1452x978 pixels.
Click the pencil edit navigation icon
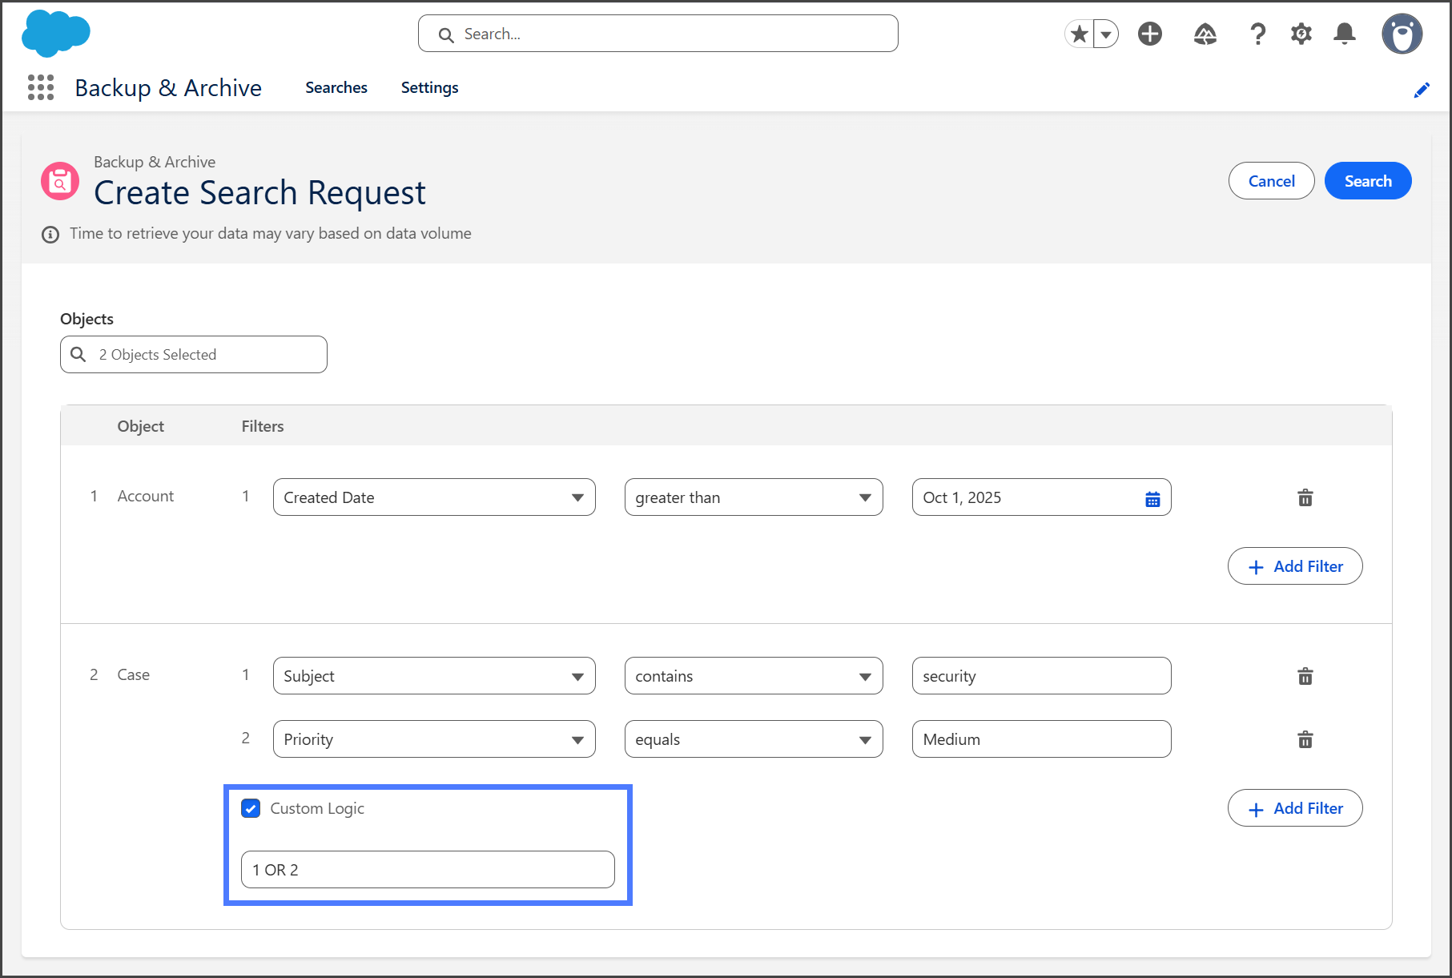[1422, 91]
